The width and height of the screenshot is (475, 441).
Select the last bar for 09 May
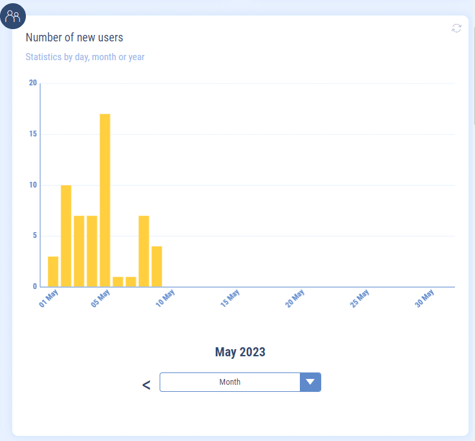point(156,266)
